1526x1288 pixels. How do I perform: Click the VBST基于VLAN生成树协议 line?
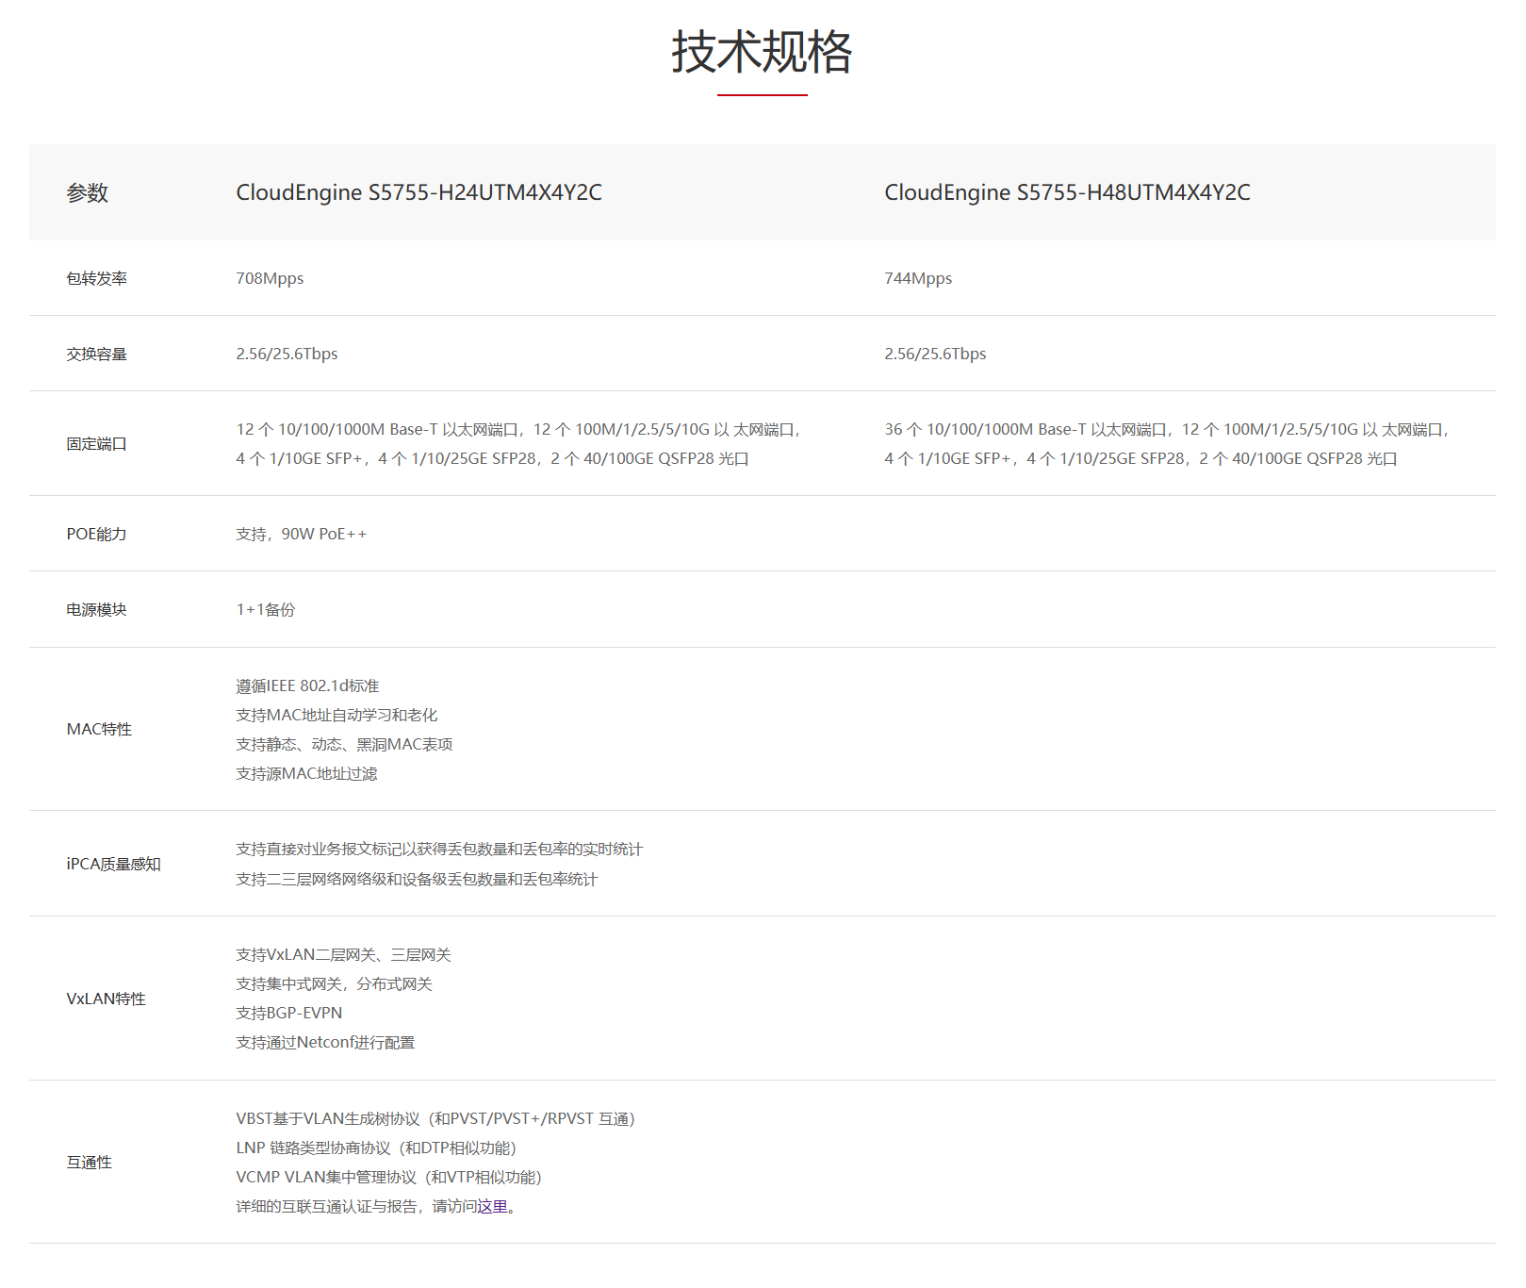[x=437, y=1119]
